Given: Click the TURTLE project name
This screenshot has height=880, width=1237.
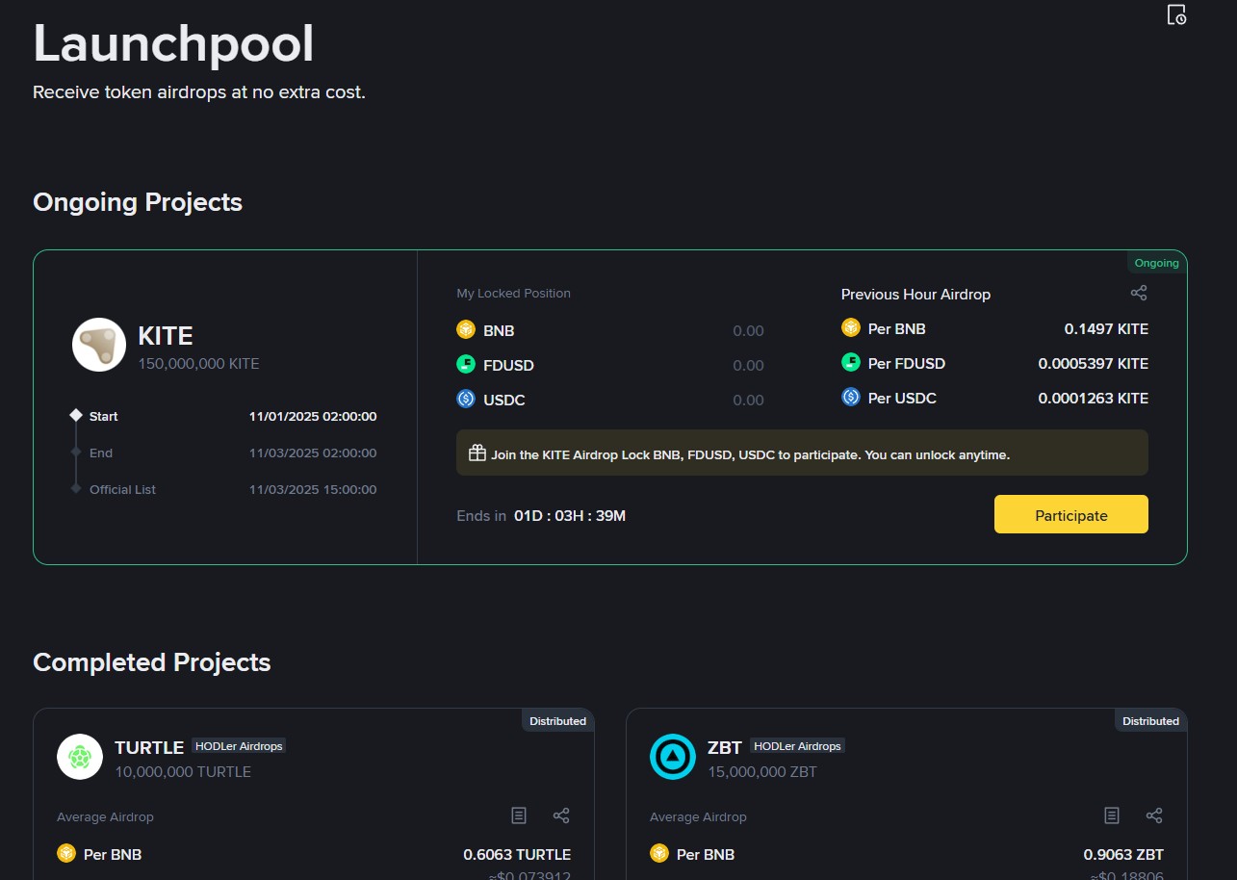Looking at the screenshot, I should pyautogui.click(x=149, y=747).
